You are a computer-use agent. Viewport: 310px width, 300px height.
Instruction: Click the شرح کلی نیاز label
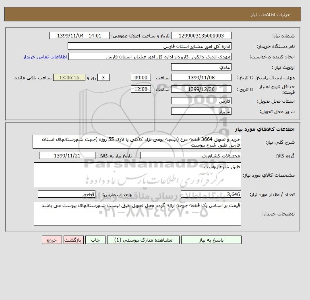280,142
